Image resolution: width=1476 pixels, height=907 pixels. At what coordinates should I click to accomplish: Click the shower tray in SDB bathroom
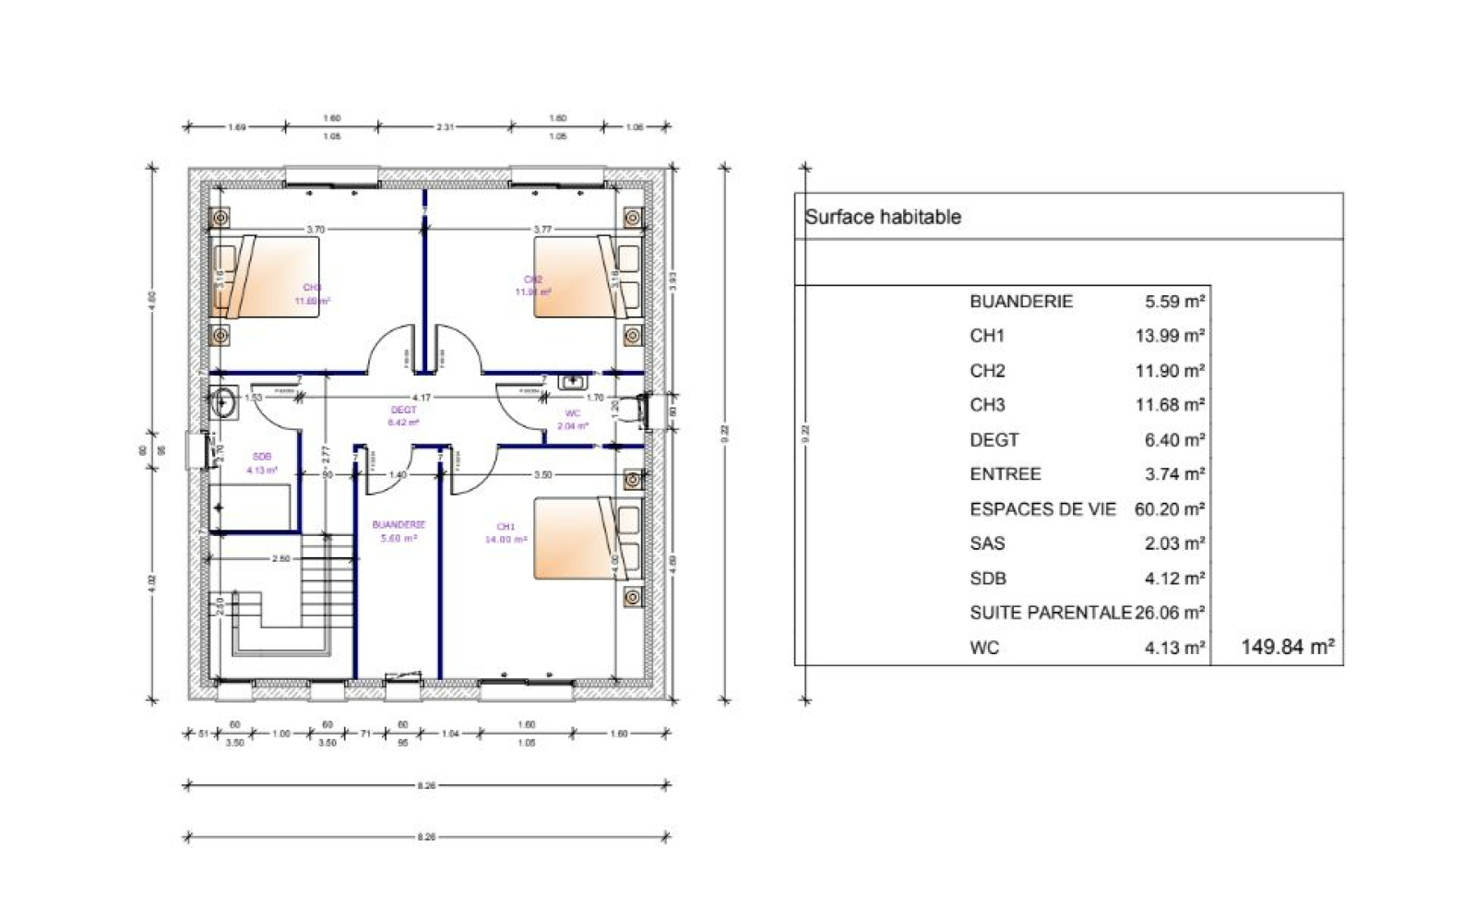251,507
